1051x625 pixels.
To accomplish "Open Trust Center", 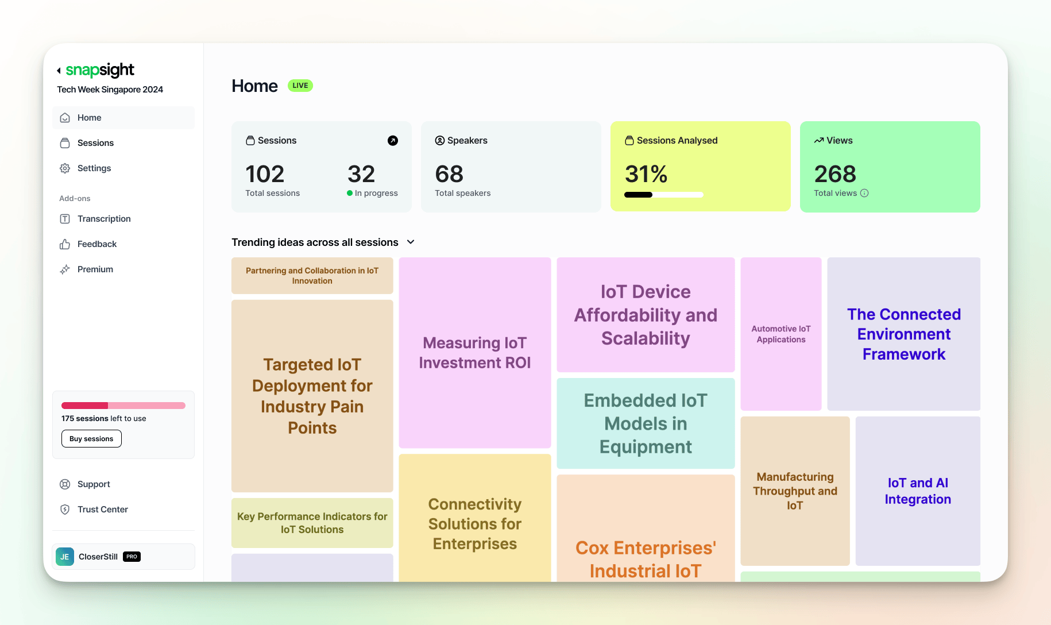I will pyautogui.click(x=103, y=509).
